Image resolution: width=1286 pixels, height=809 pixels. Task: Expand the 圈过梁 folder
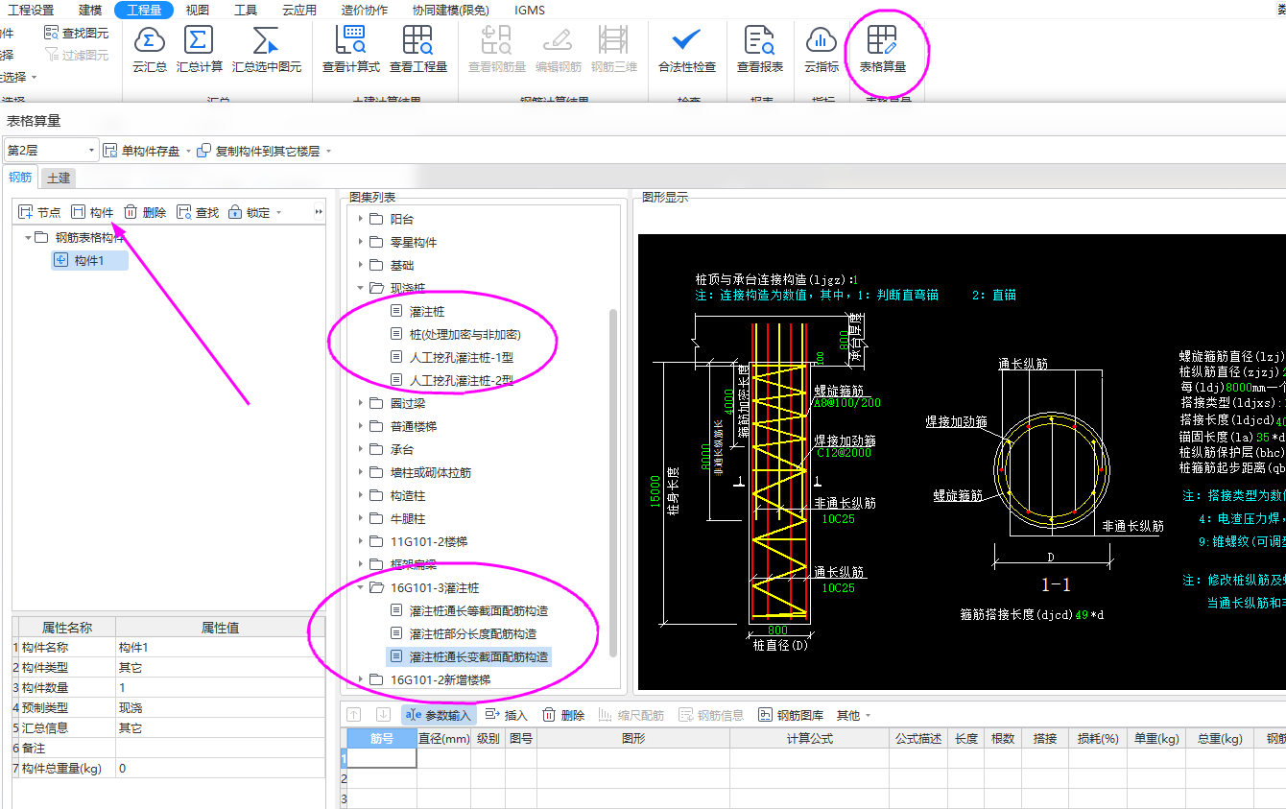coord(361,403)
